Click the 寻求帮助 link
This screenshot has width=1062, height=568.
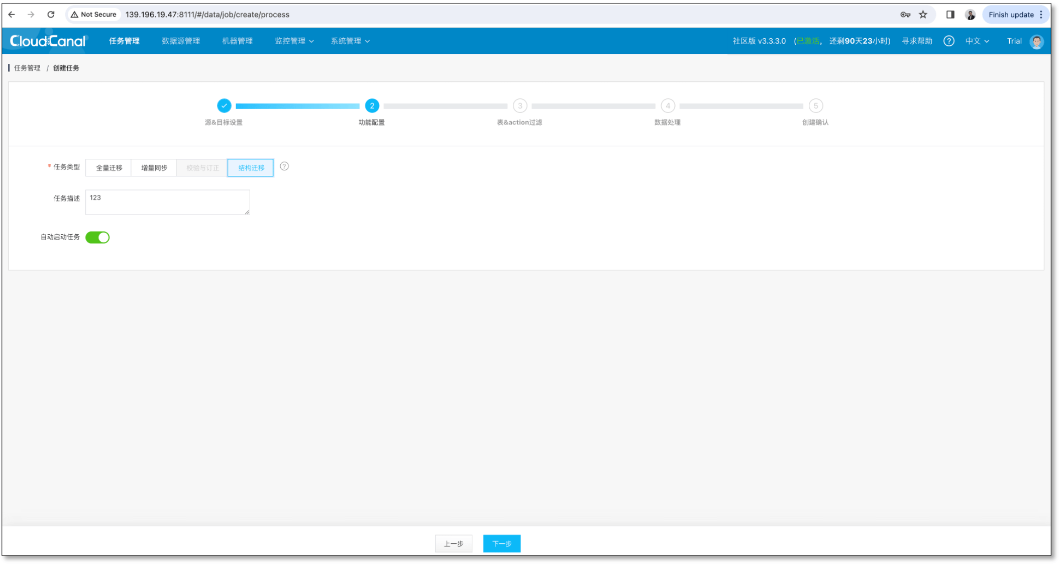point(916,41)
